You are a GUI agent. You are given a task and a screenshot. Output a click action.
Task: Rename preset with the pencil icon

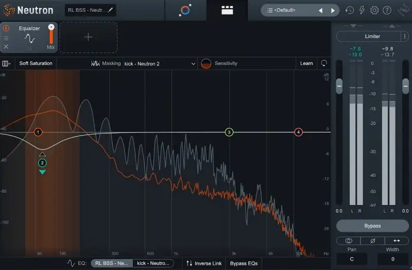click(x=110, y=10)
